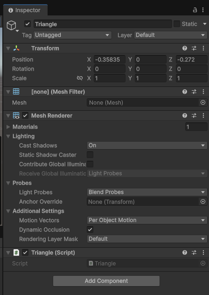209x295 pixels.
Task: Open Triangle Script three-dot menu
Action: [203, 252]
